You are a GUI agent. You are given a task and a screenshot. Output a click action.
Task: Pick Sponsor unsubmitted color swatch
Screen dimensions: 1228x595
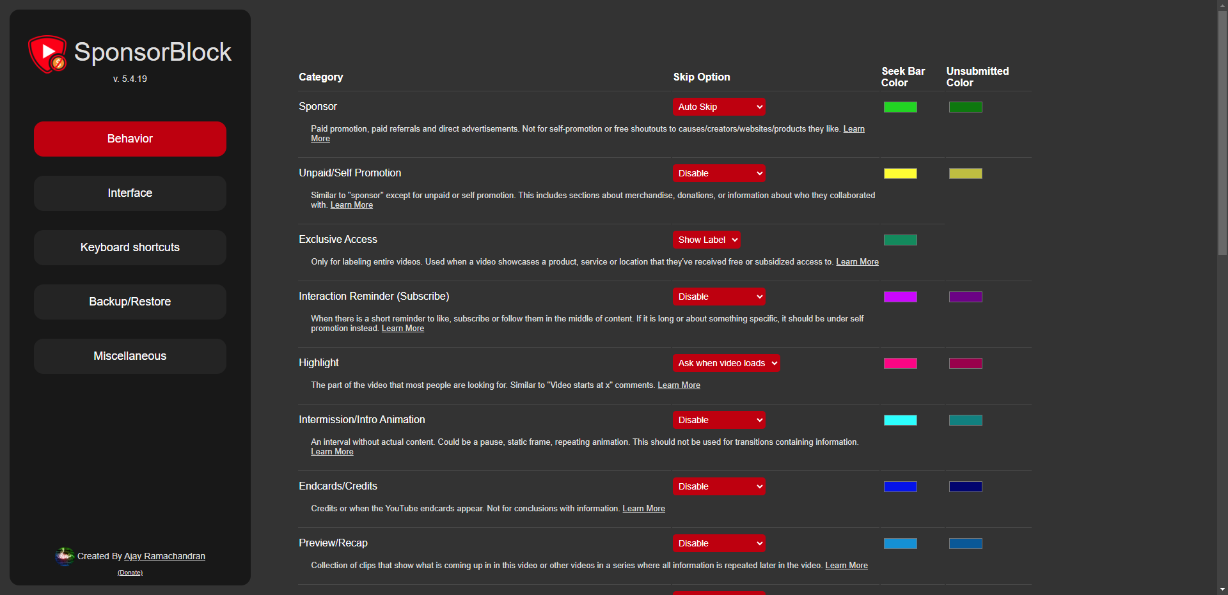pyautogui.click(x=966, y=107)
